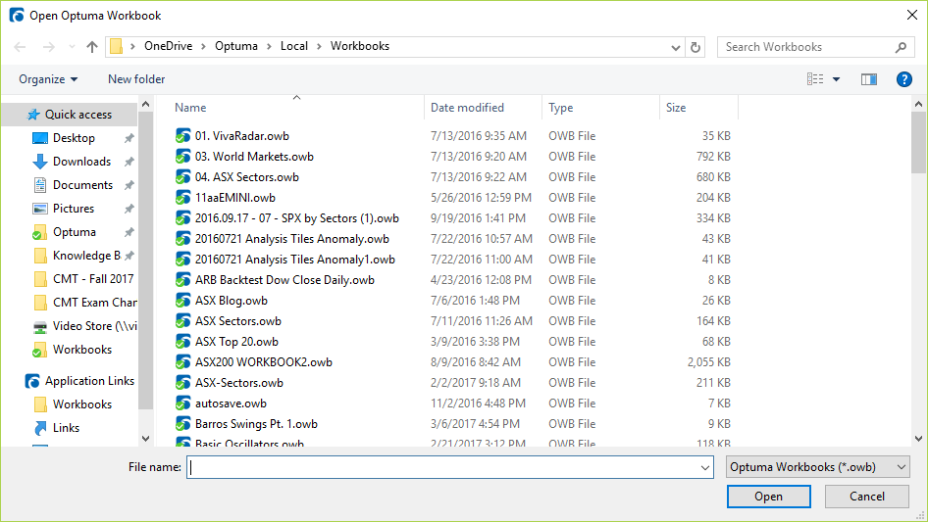The height and width of the screenshot is (522, 928).
Task: Sort files by Size column
Action: coord(676,108)
